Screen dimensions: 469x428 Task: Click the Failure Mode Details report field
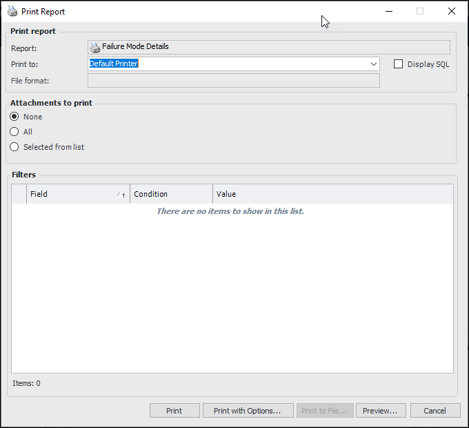pyautogui.click(x=268, y=48)
